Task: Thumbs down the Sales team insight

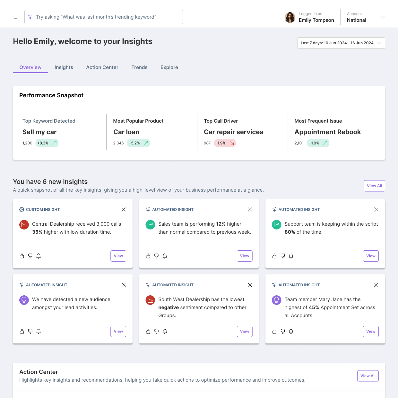Action: [x=156, y=256]
